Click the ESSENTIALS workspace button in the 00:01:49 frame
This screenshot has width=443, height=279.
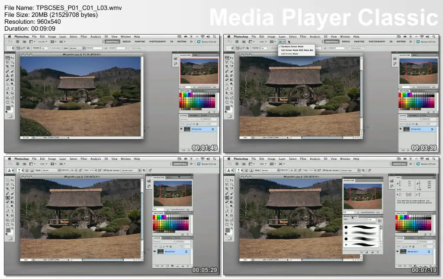[x=112, y=41]
